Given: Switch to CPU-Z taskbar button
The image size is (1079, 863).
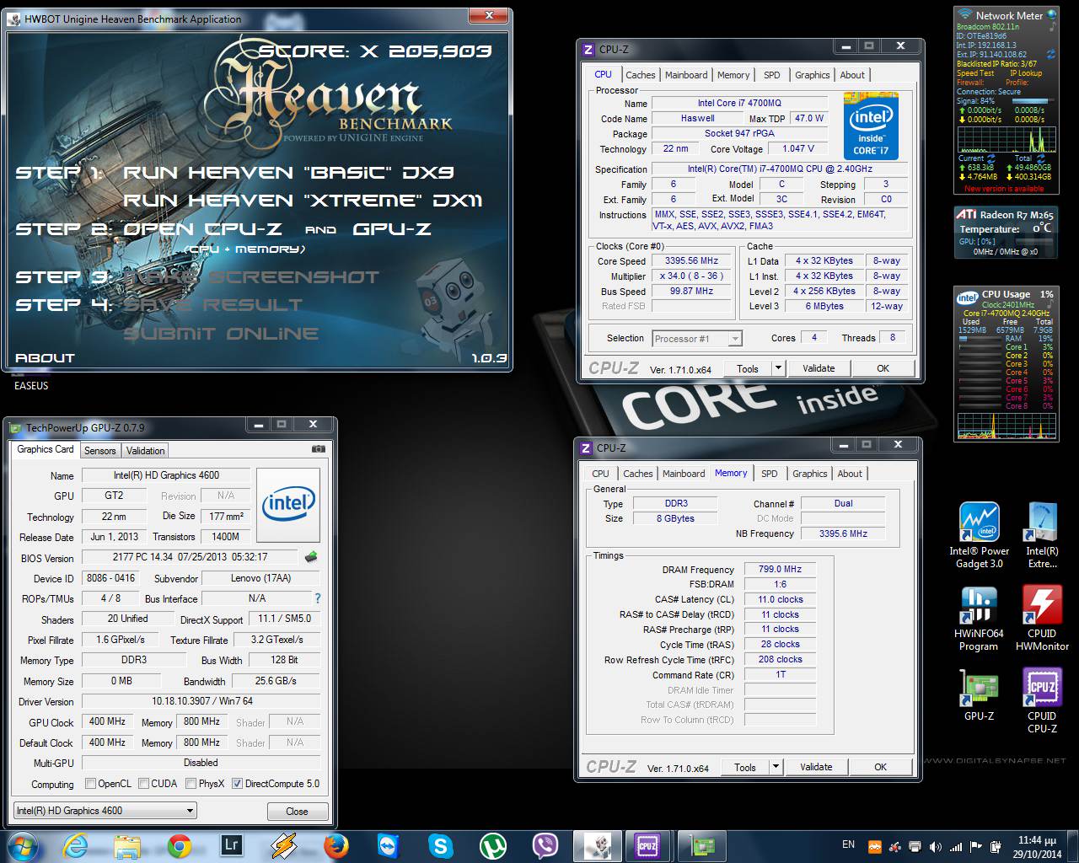Looking at the screenshot, I should tap(647, 845).
